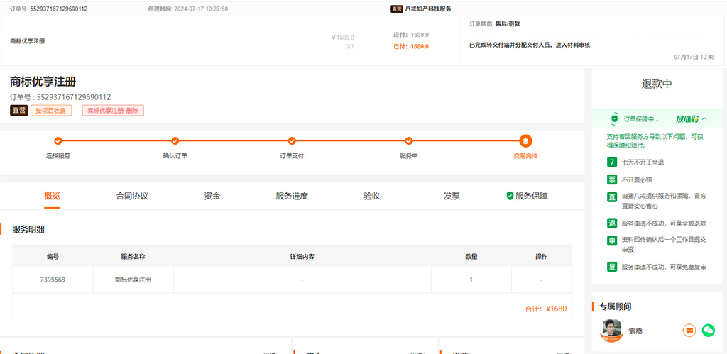Click the 服务中 progress step marker
Image resolution: width=727 pixels, height=354 pixels.
pos(409,140)
